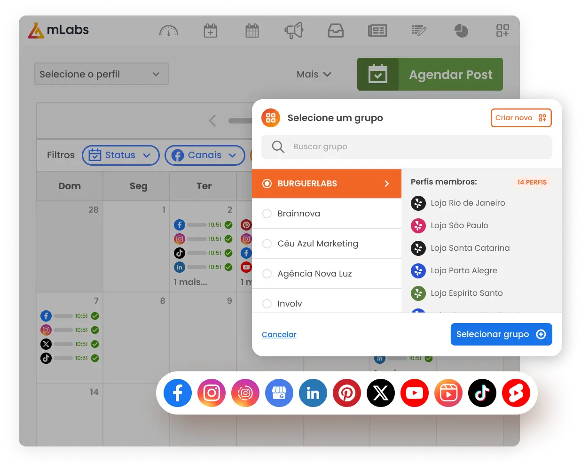Click the megaphone campaigns icon

[x=294, y=31]
